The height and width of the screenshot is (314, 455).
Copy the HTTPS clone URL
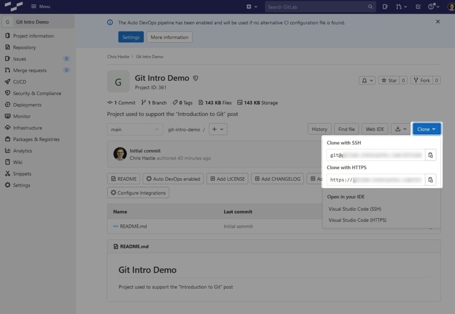(x=431, y=179)
